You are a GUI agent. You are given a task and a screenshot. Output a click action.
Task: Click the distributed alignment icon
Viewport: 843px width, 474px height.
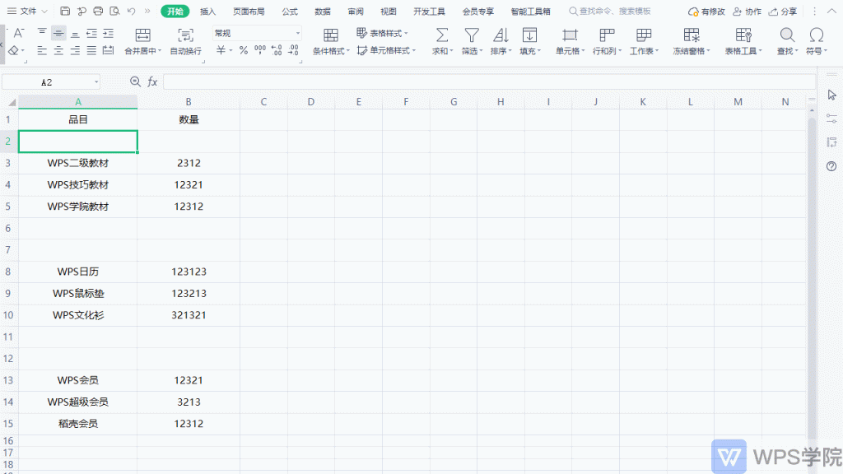[109, 50]
